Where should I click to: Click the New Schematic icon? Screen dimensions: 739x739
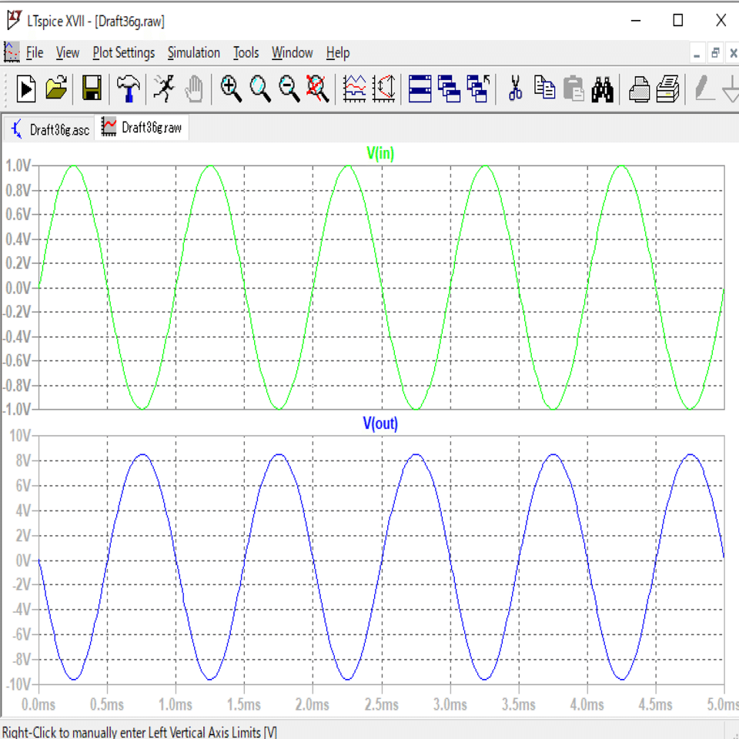(26, 89)
